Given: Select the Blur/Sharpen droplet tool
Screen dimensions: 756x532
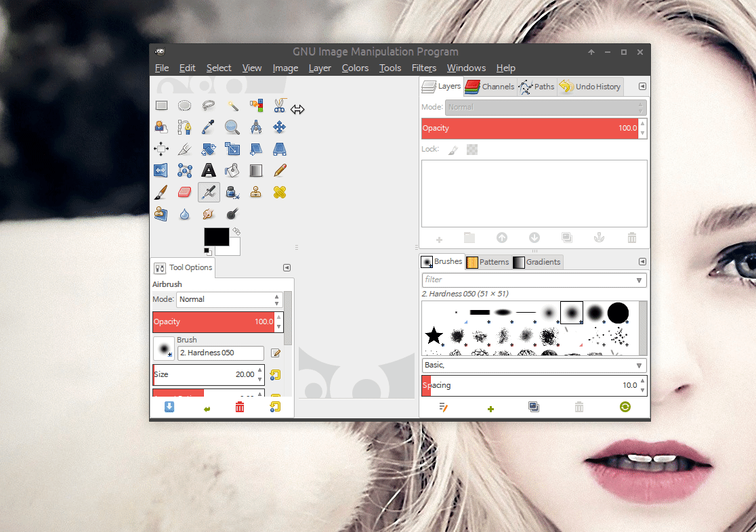Looking at the screenshot, I should coord(185,214).
